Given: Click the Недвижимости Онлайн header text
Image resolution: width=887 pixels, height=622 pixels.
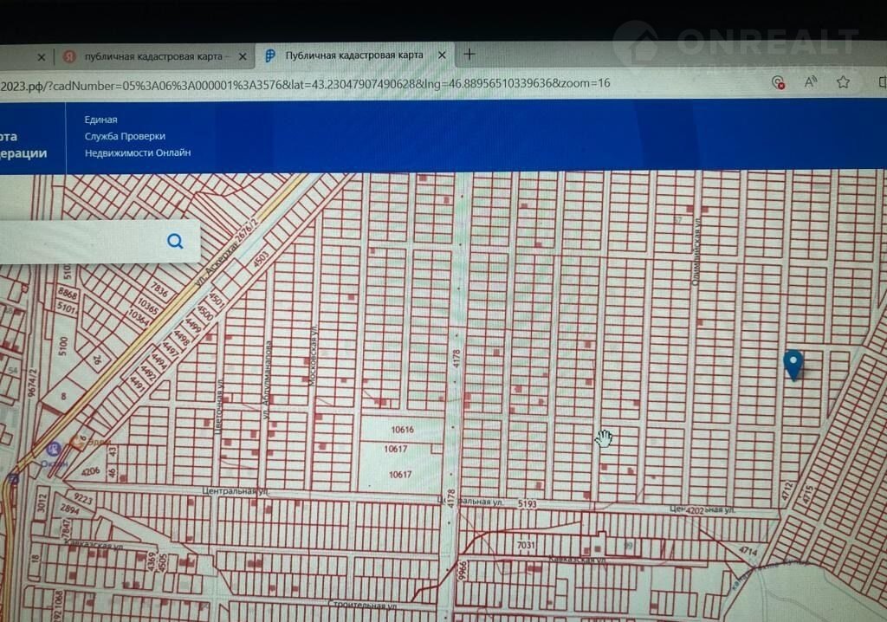Looking at the screenshot, I should pyautogui.click(x=138, y=152).
